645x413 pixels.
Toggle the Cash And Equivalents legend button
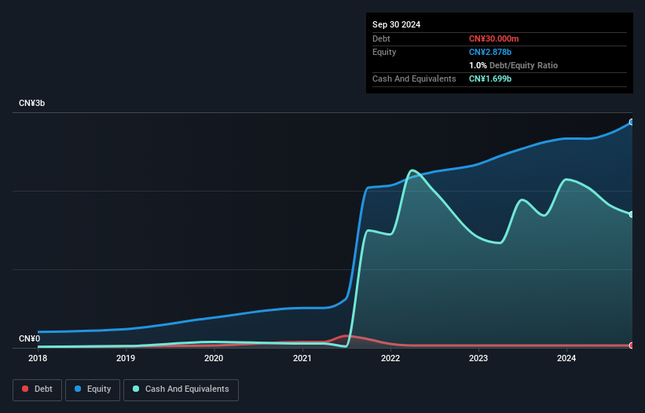point(181,389)
